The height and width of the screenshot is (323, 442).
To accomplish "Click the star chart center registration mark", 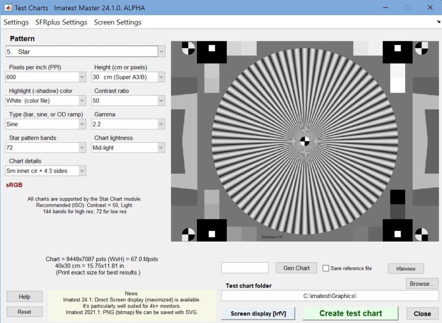I will click(x=304, y=141).
